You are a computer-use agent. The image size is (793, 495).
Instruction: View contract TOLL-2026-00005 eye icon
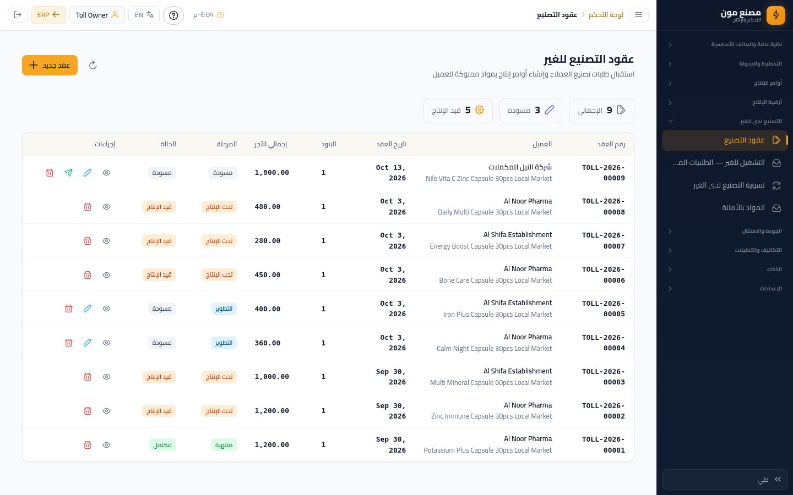107,309
